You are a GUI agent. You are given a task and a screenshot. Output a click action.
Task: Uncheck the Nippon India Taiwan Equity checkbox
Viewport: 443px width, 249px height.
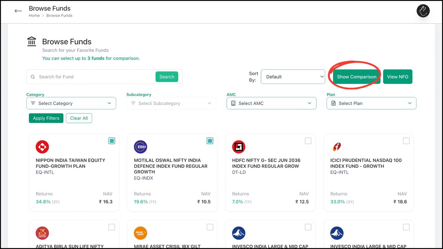tap(112, 141)
